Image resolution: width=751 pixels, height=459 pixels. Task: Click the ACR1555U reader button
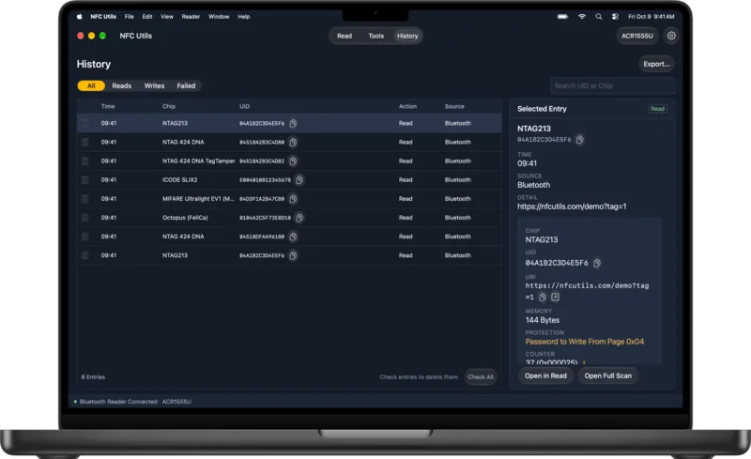pyautogui.click(x=637, y=36)
